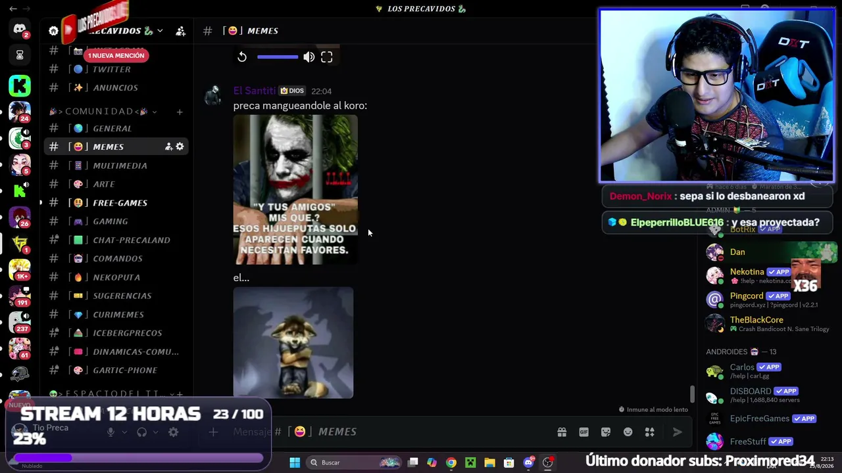Open user settings gear icon
This screenshot has height=473, width=842.
coord(174,432)
